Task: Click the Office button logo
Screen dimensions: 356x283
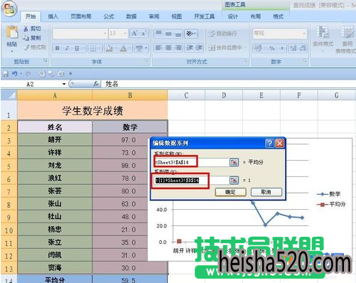Action: (x=9, y=9)
